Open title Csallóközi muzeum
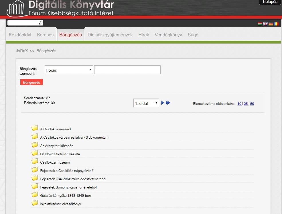 tap(55, 162)
